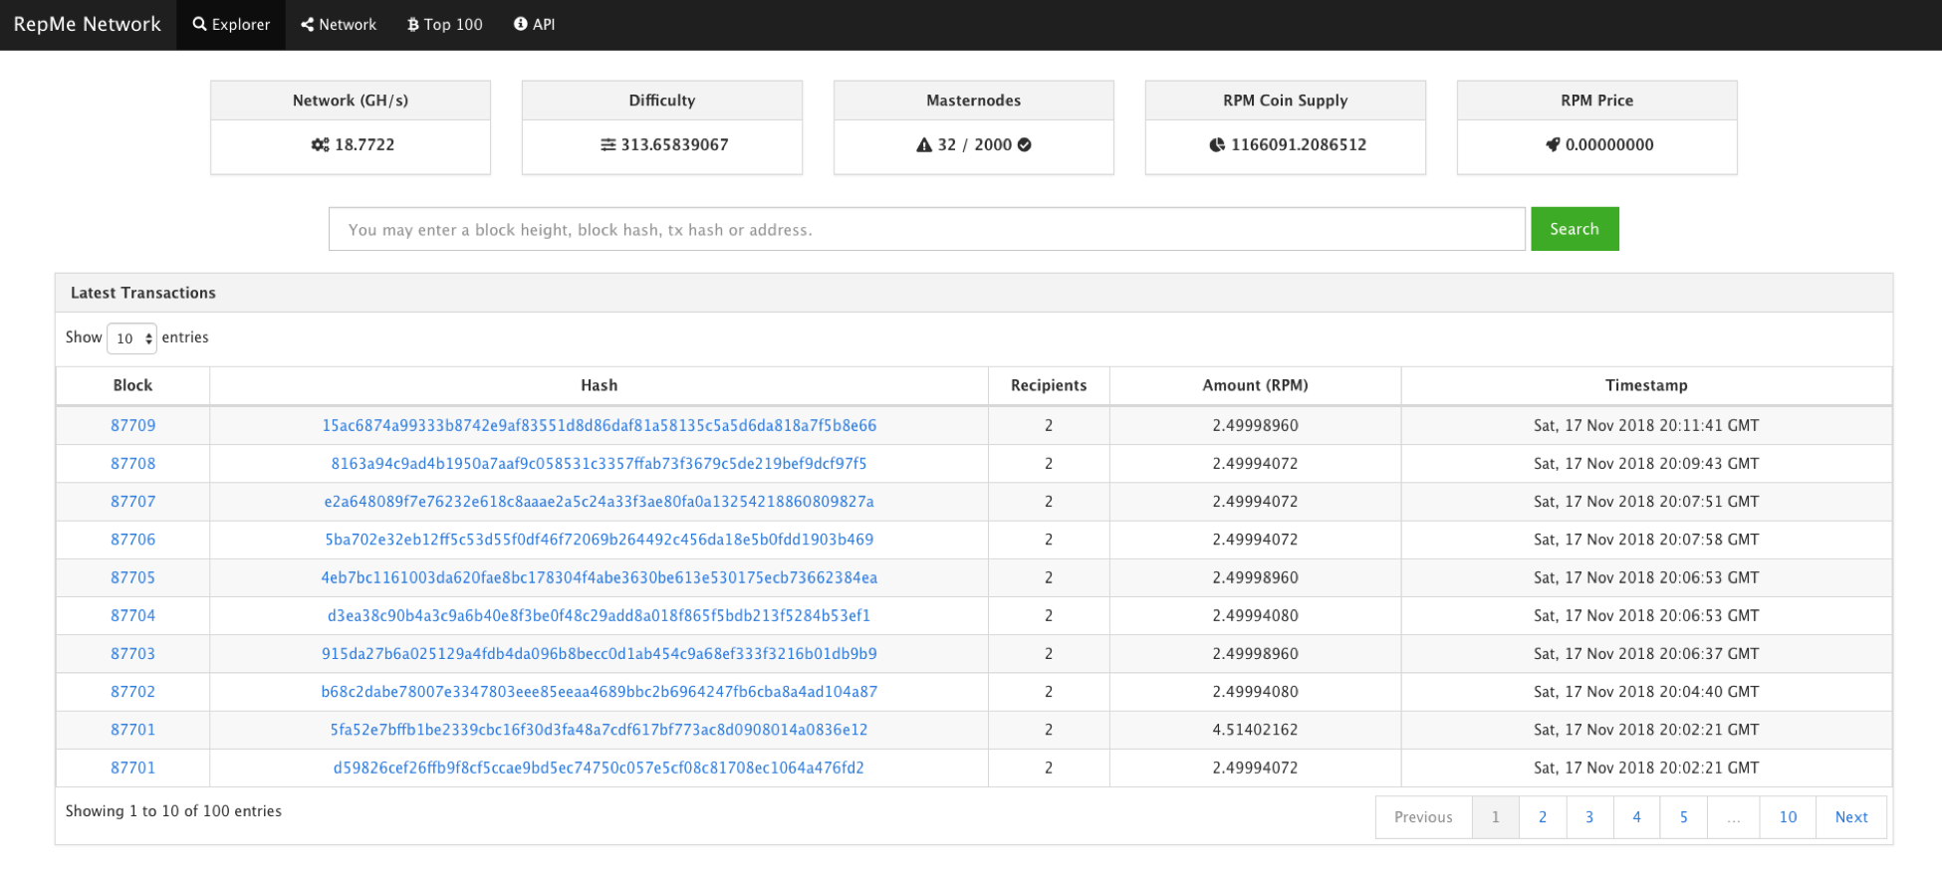The width and height of the screenshot is (1942, 879).
Task: Click the RepMe Network brand link
Action: coord(88,24)
